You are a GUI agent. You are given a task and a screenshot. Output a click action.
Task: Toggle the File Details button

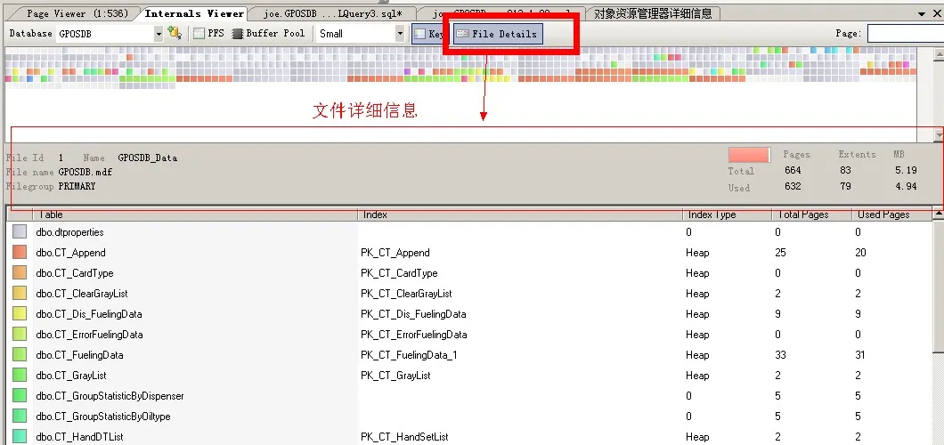click(498, 35)
